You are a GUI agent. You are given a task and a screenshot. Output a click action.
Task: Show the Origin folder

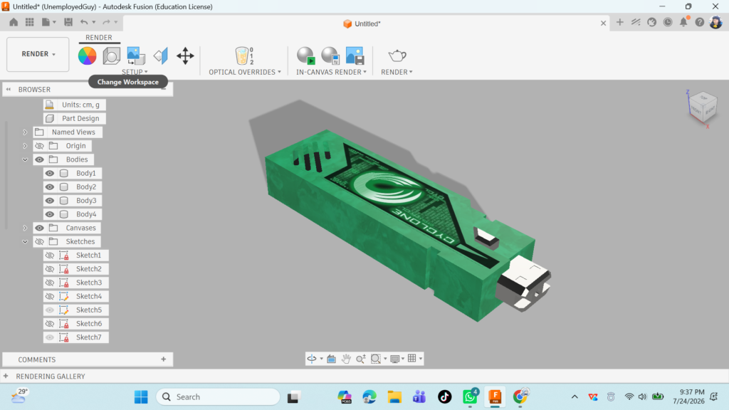click(x=40, y=146)
